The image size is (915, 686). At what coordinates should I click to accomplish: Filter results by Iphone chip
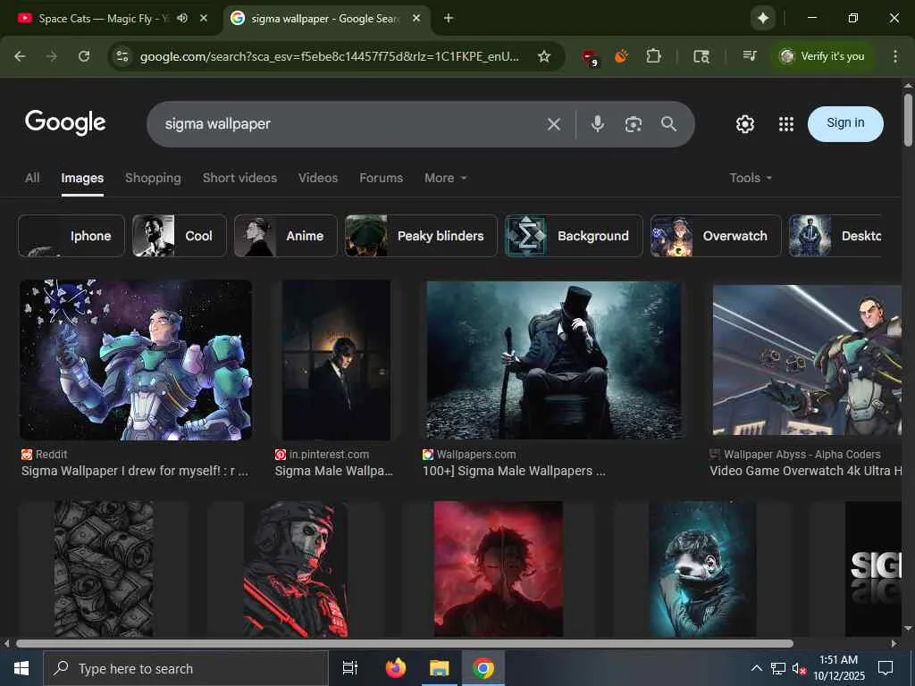(71, 236)
